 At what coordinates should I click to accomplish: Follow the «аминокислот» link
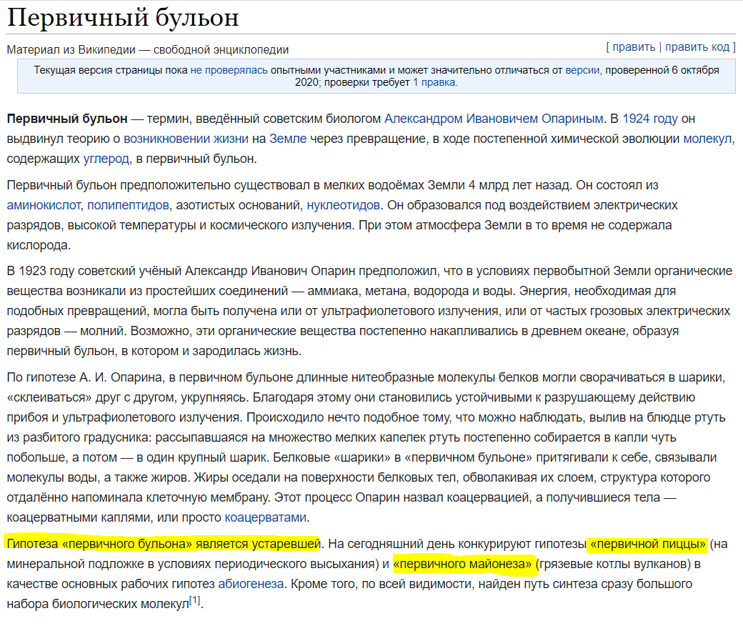(x=44, y=205)
